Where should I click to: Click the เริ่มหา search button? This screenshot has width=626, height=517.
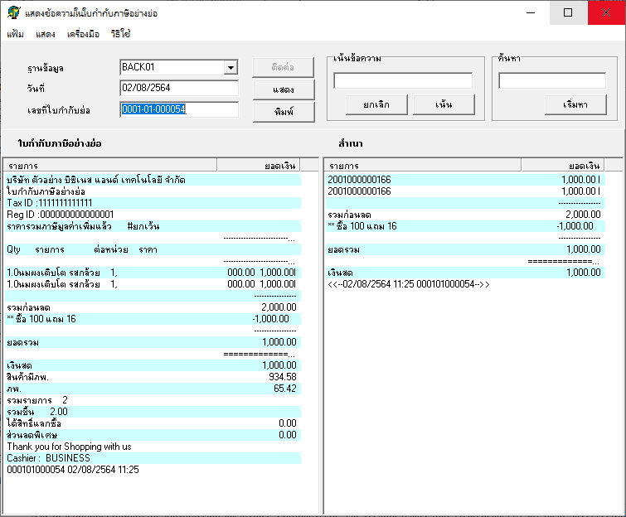[575, 104]
